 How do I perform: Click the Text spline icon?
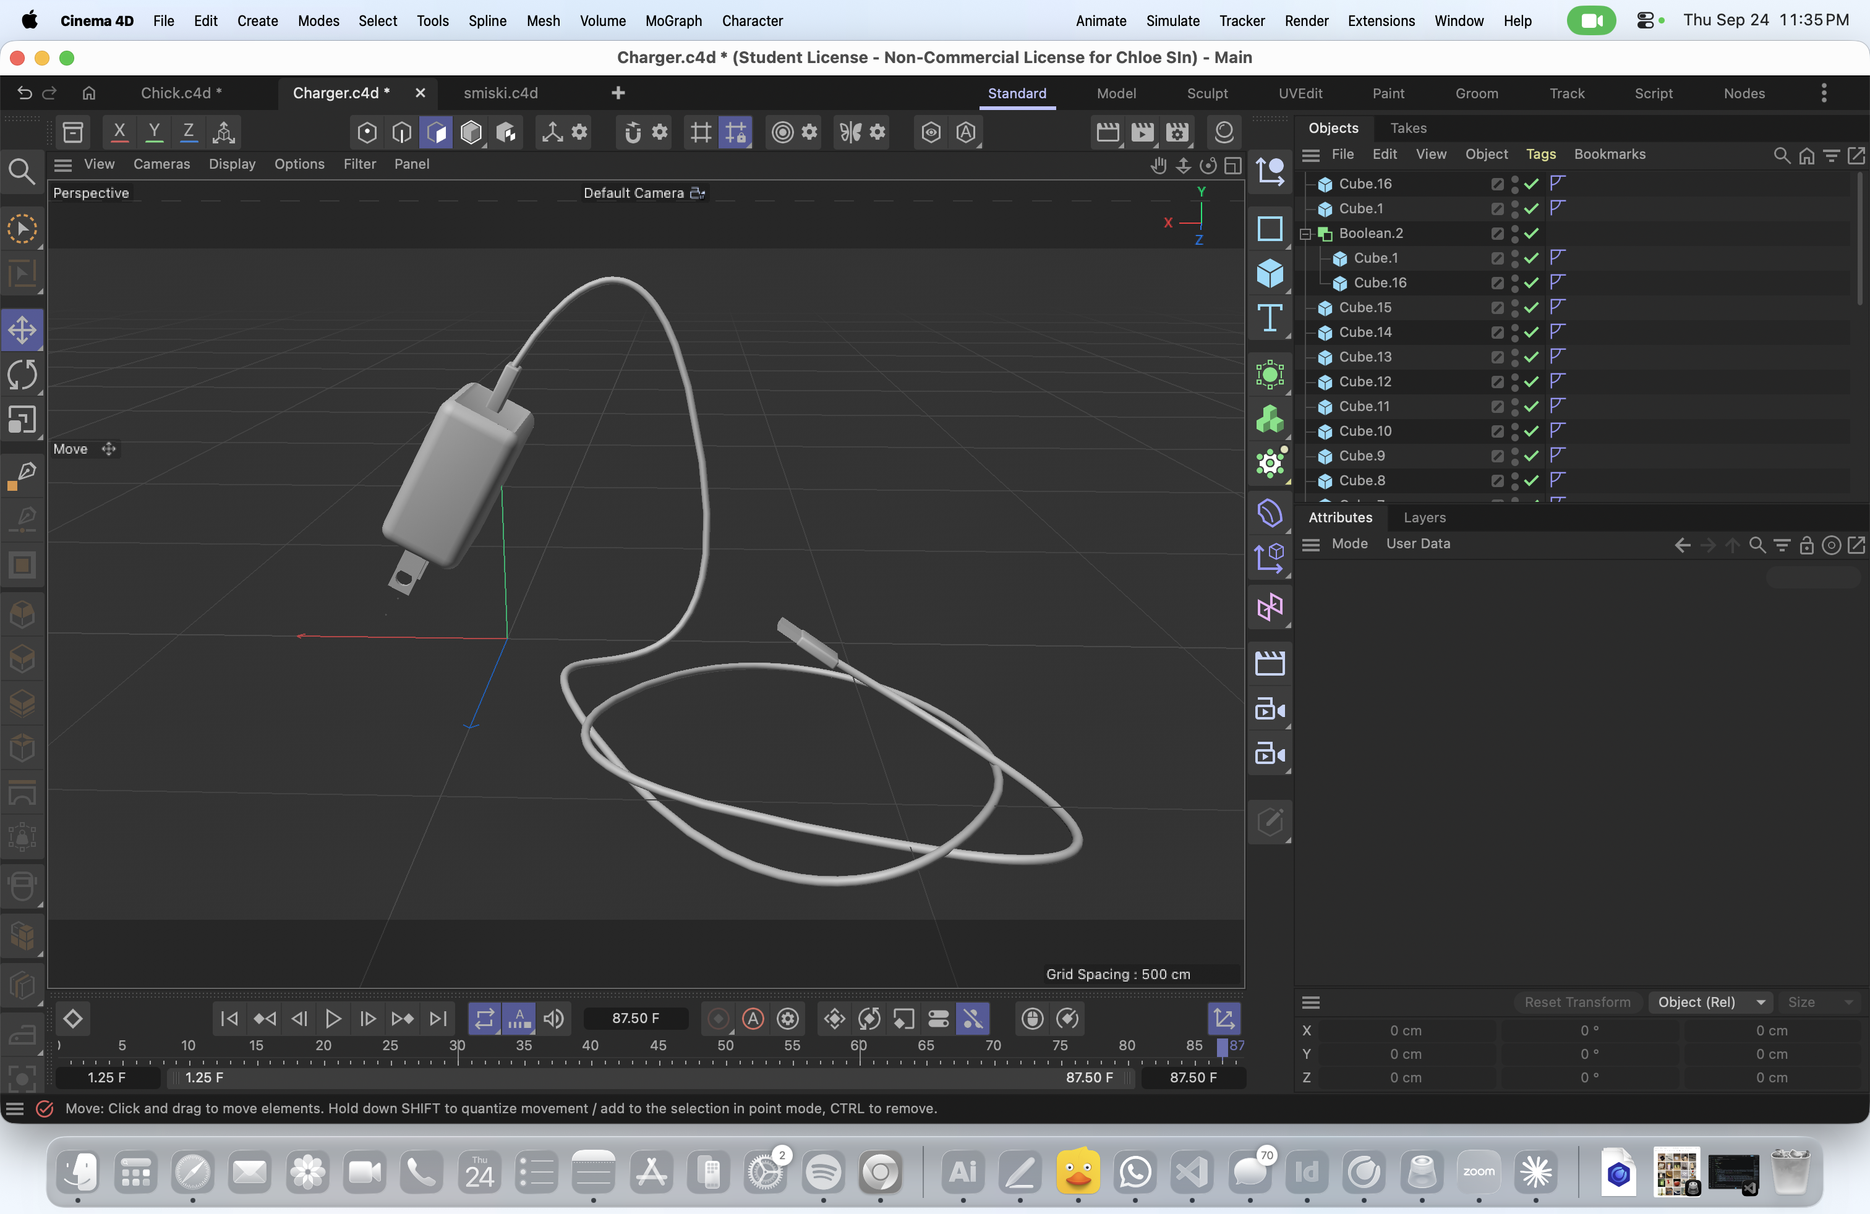tap(1270, 318)
